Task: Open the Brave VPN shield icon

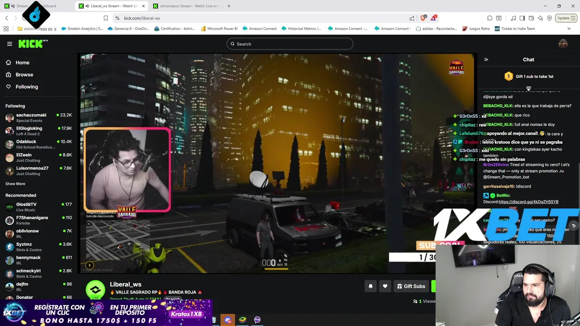Action: point(549,18)
